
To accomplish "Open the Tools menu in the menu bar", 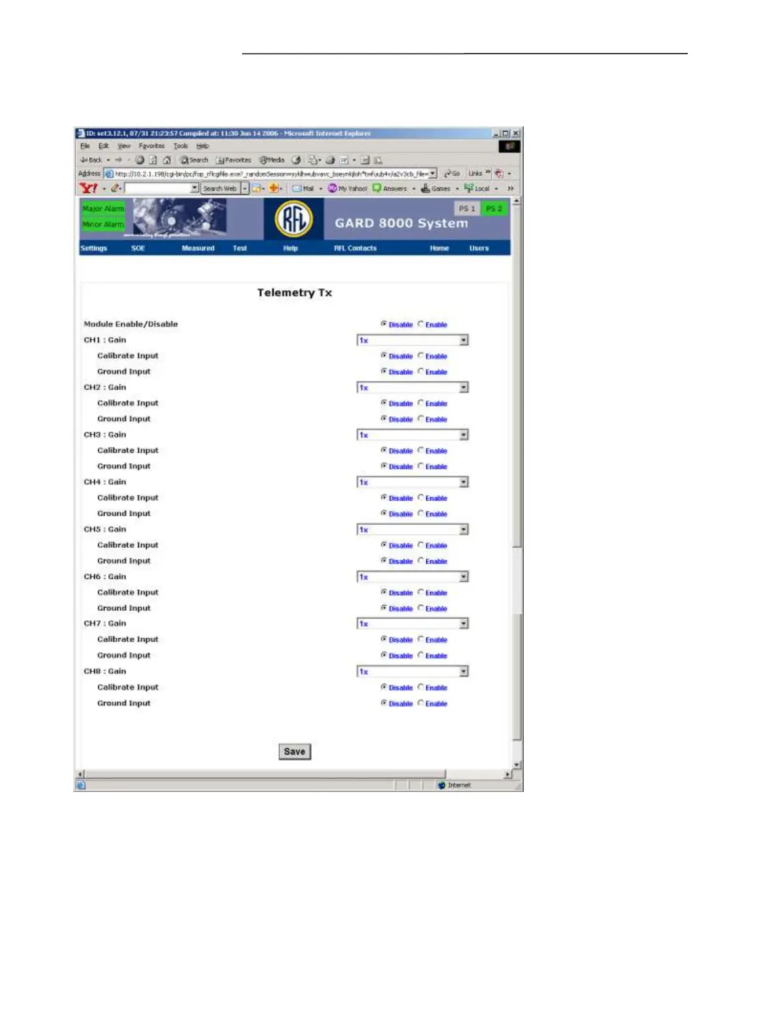I will coord(181,146).
